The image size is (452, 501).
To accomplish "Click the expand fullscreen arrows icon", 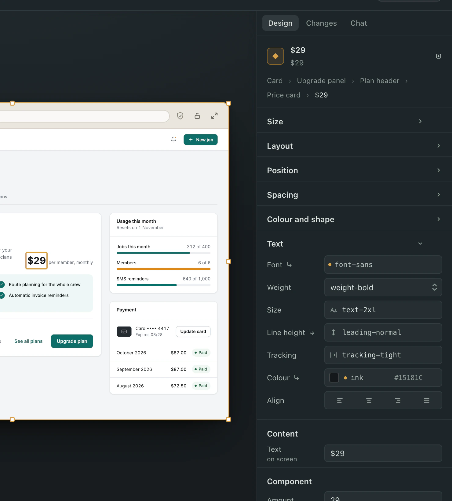I will click(x=214, y=116).
